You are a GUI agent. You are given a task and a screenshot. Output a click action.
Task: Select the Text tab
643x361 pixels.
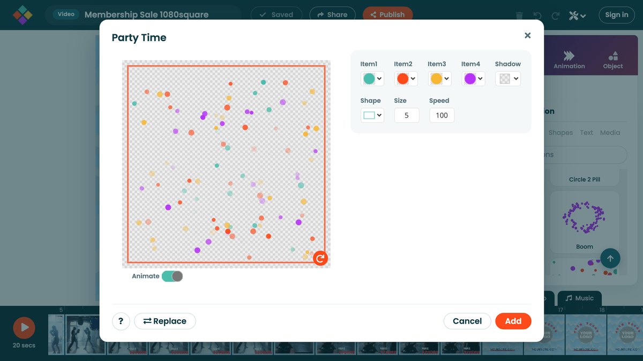586,133
